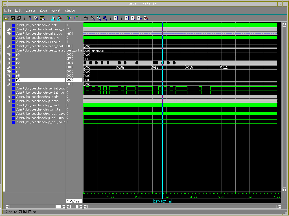Click the waveform horizontal scrollbar track

tap(181, 206)
